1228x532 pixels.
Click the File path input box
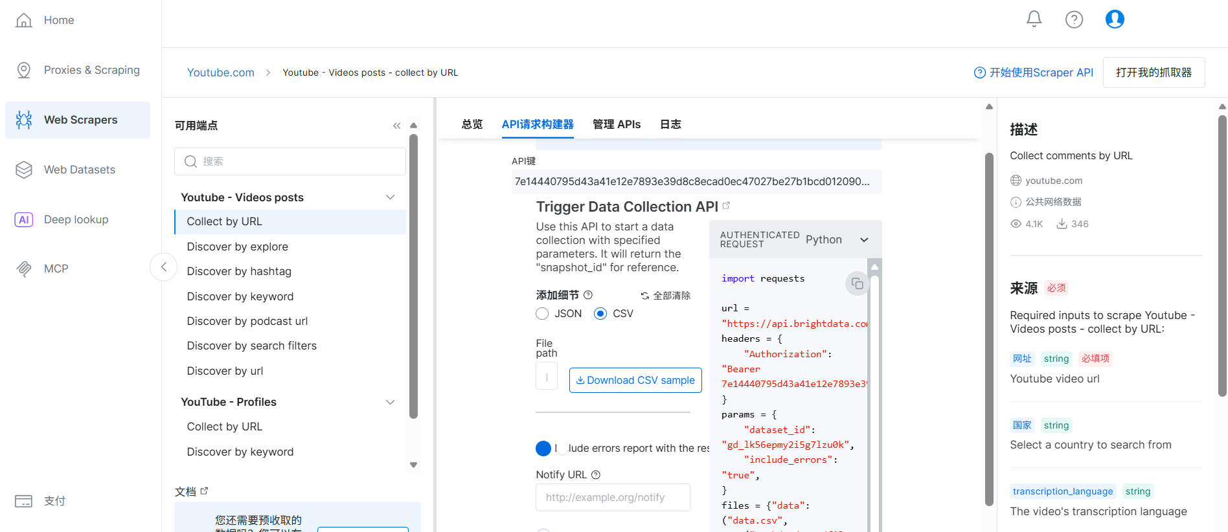click(547, 376)
